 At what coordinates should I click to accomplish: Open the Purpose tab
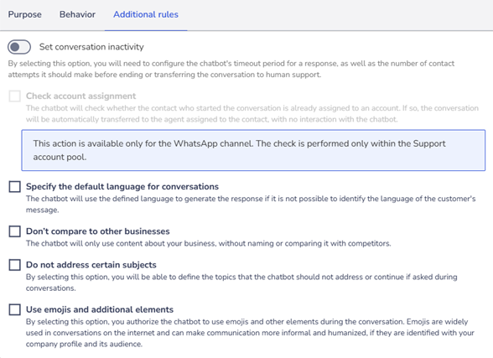click(24, 14)
